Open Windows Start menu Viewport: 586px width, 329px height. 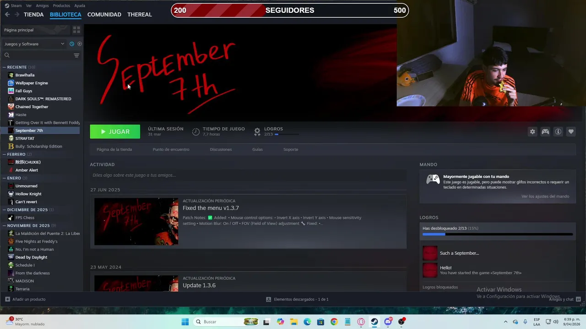coord(185,322)
